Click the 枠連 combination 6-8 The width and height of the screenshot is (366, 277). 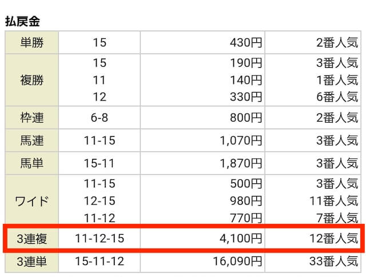point(100,118)
